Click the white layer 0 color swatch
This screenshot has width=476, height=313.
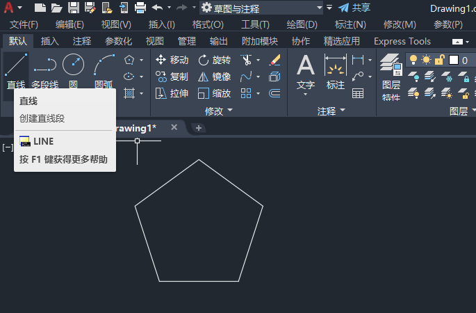pyautogui.click(x=454, y=60)
